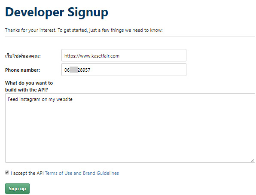Uncheck the accept API terms checkbox
The height and width of the screenshot is (195, 256).
(7, 173)
